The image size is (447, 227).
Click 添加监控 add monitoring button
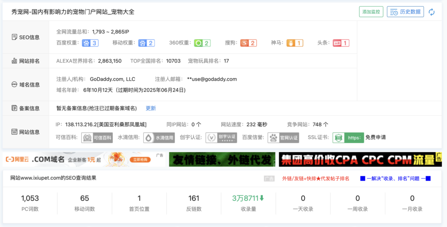pos(371,12)
